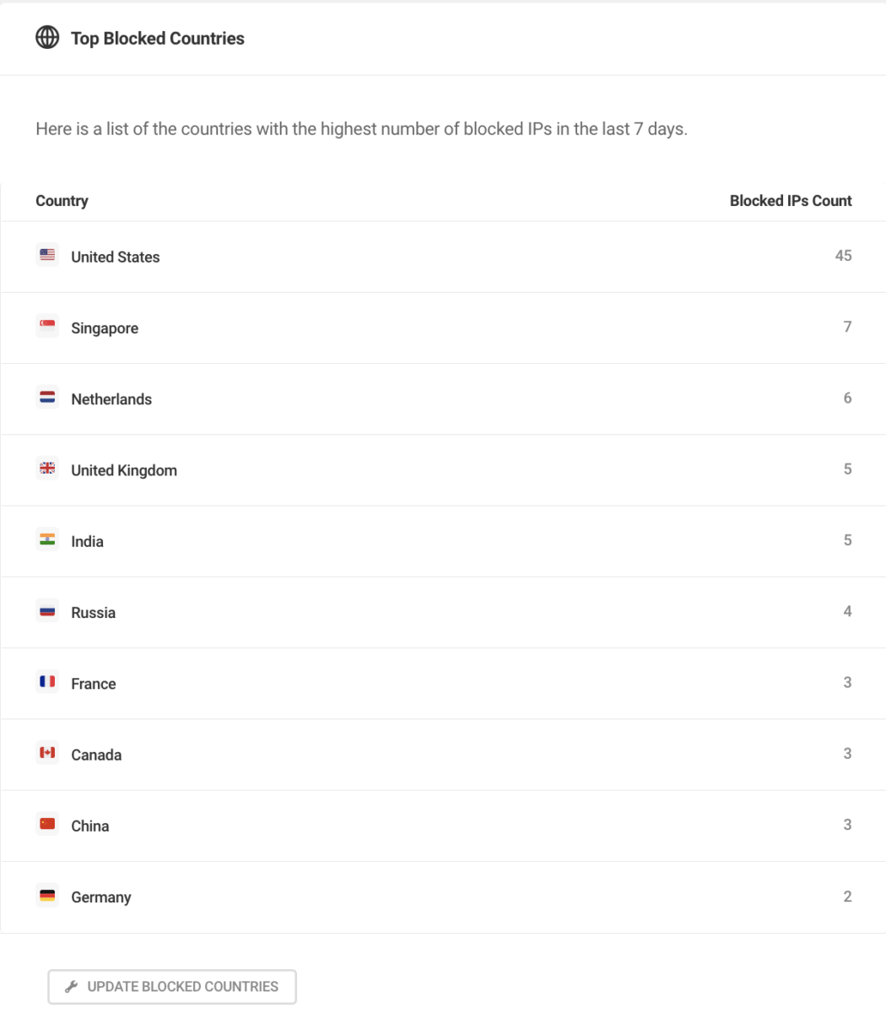Click the India flag icon

pos(47,539)
